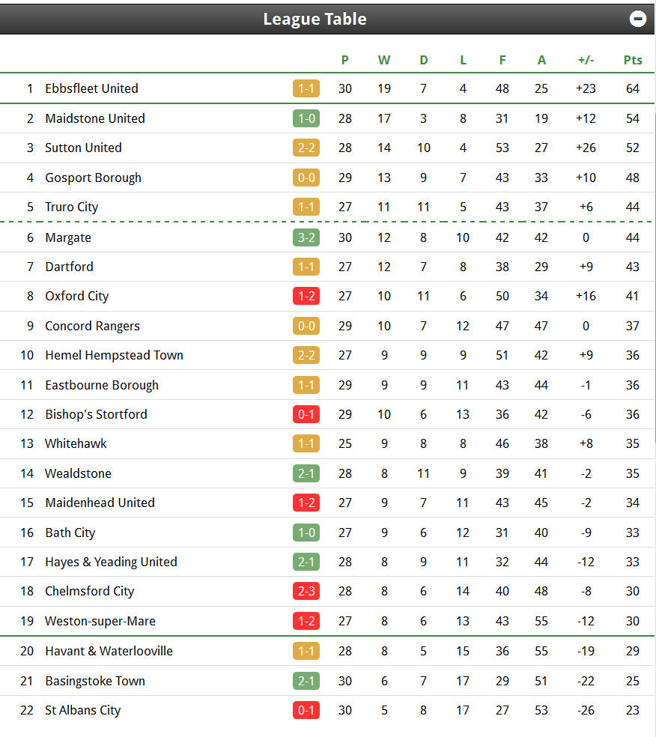Click Basingstoke Town's 2-1 win badge
Image resolution: width=656 pixels, height=737 pixels.
(x=306, y=681)
